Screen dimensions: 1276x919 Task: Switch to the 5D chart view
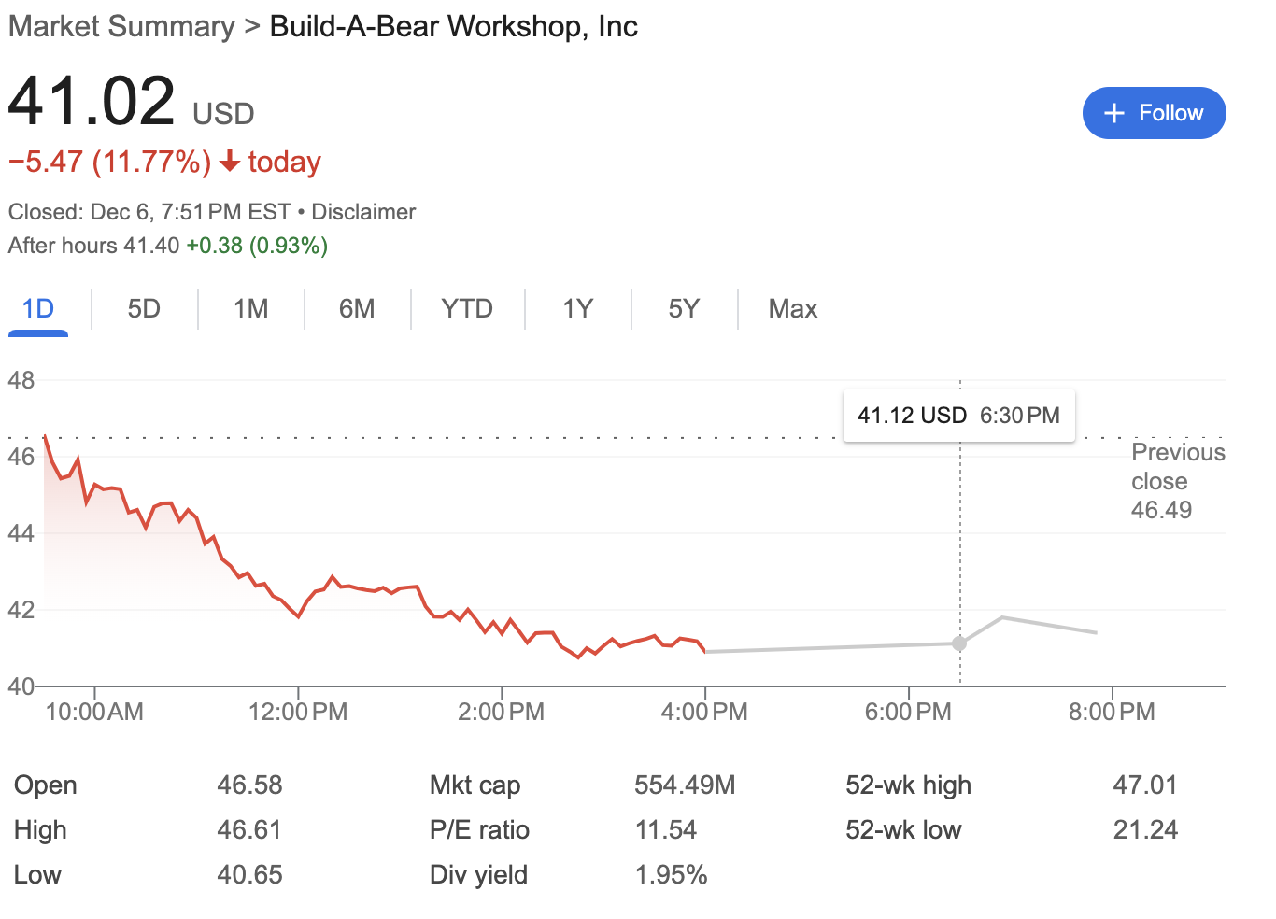(144, 308)
